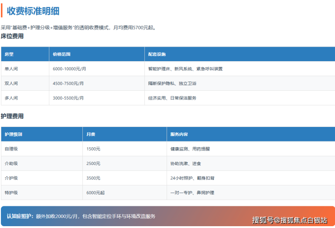
Task: Click the 3000-5500元/月 price cell
Action: click(68, 98)
